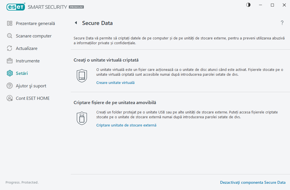Click the encrypted virtual drive shield icon
The height and width of the screenshot is (190, 290).
pos(82,75)
